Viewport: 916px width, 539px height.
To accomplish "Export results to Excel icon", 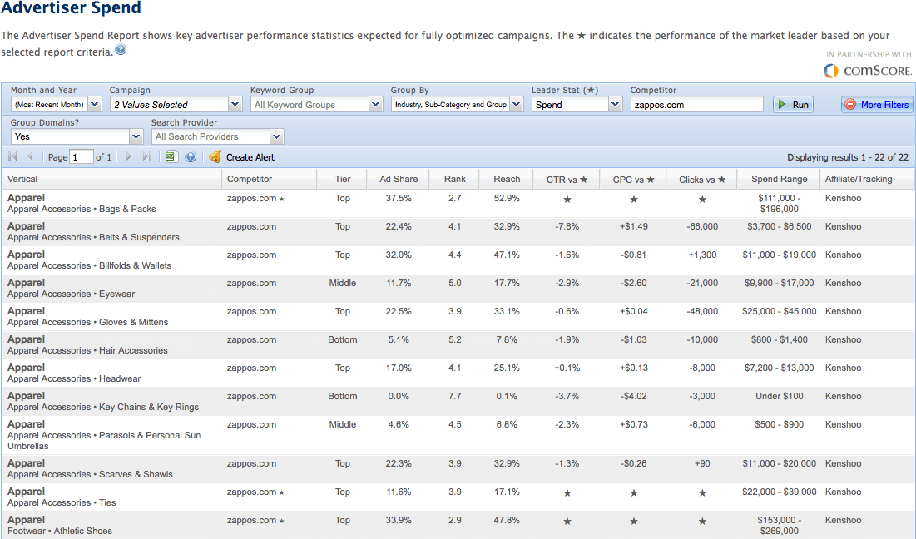I will coord(171,156).
